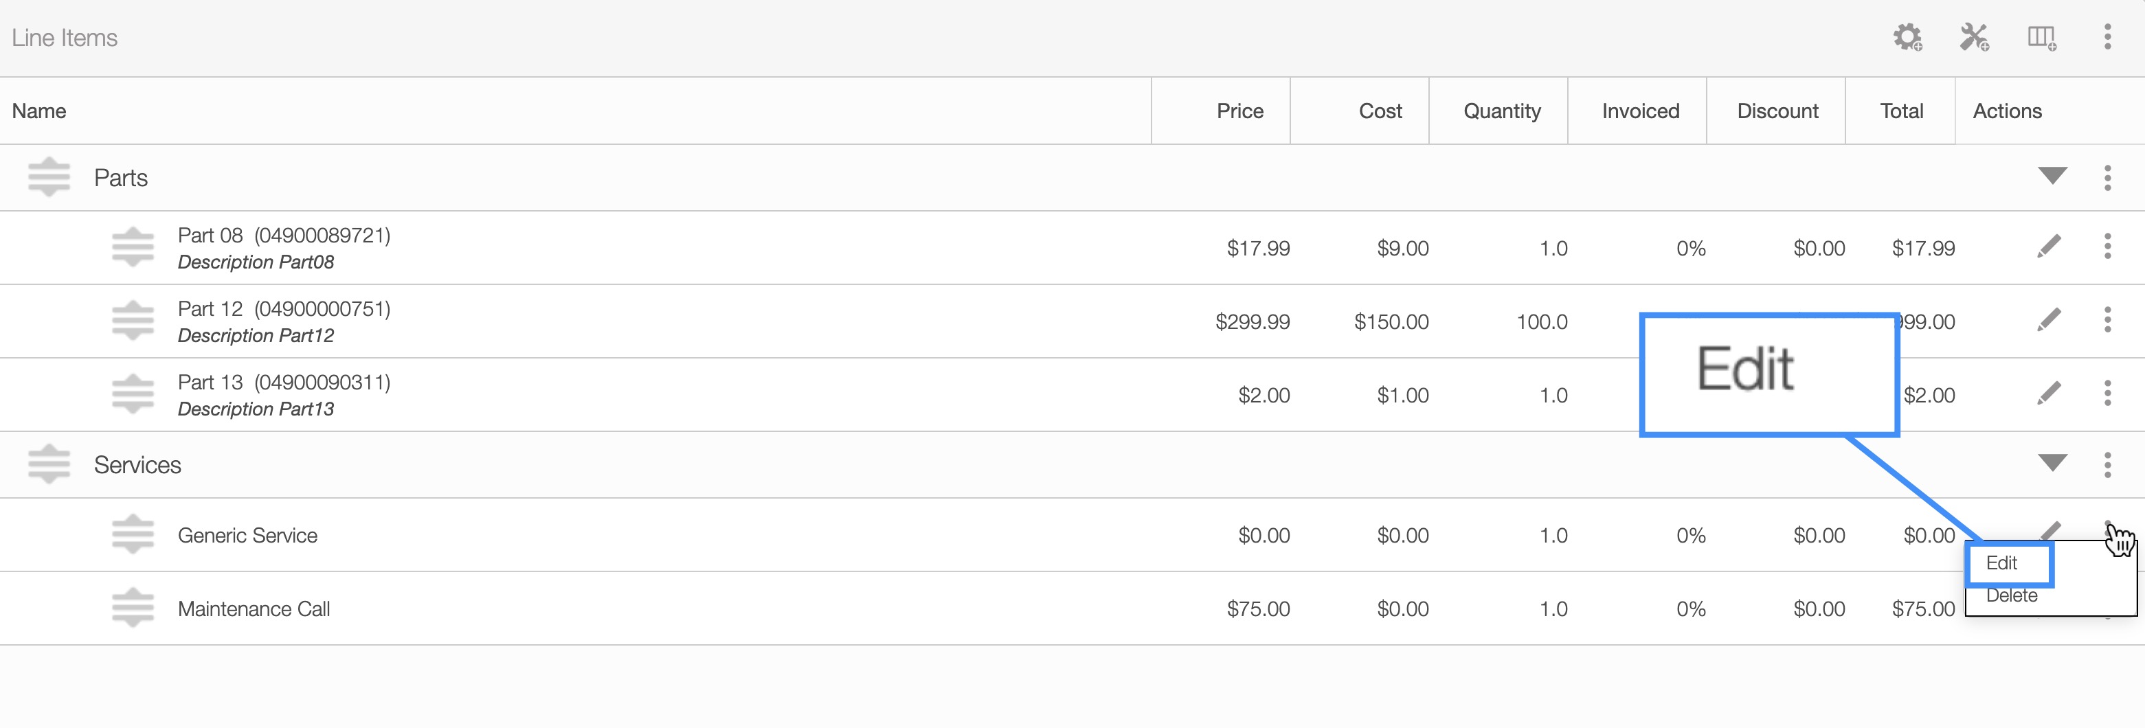Collapse the Services group with triangle arrow
Viewport: 2145px width, 728px height.
(2052, 464)
